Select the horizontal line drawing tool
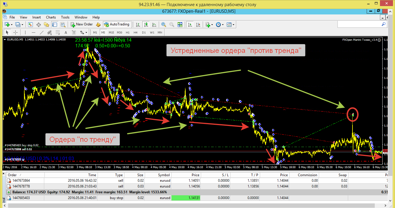 click(34, 32)
